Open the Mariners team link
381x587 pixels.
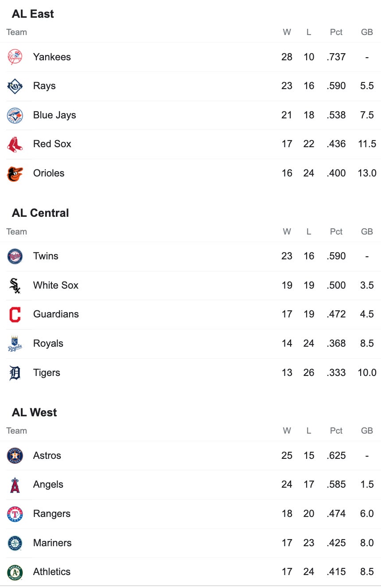point(52,543)
